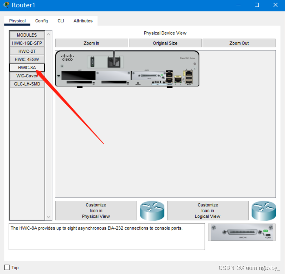The image size is (285, 274).
Task: Click the Packet Tracer title bar icon
Action: tap(6, 5)
